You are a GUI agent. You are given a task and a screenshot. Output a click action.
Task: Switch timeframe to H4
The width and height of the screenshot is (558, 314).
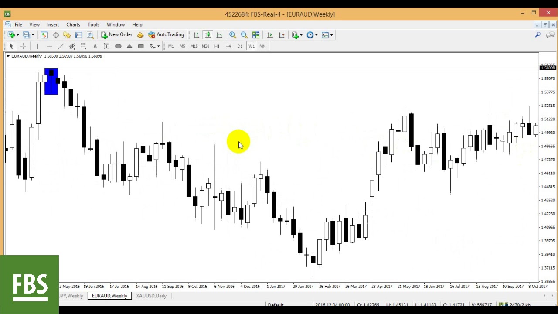228,46
